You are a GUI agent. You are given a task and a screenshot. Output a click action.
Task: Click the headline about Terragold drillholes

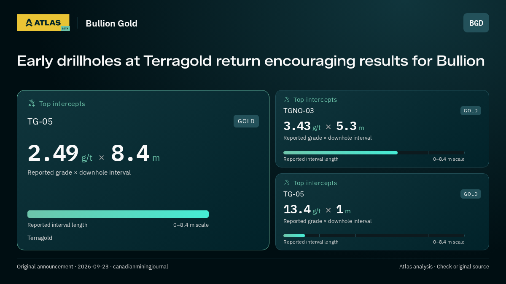(x=251, y=61)
